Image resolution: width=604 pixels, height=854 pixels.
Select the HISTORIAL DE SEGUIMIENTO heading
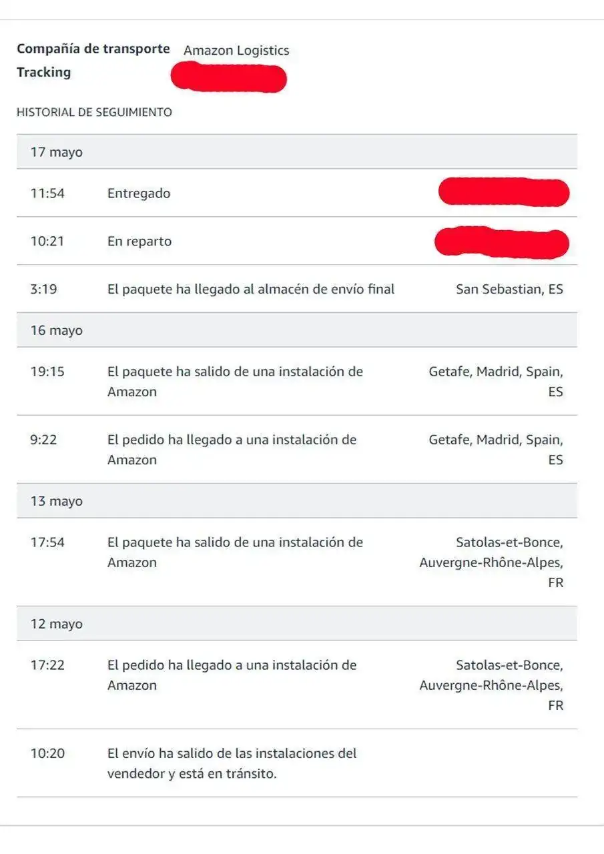point(94,112)
